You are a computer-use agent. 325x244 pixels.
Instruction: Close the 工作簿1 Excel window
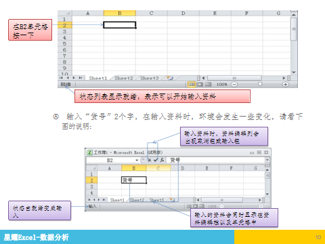coord(266,152)
